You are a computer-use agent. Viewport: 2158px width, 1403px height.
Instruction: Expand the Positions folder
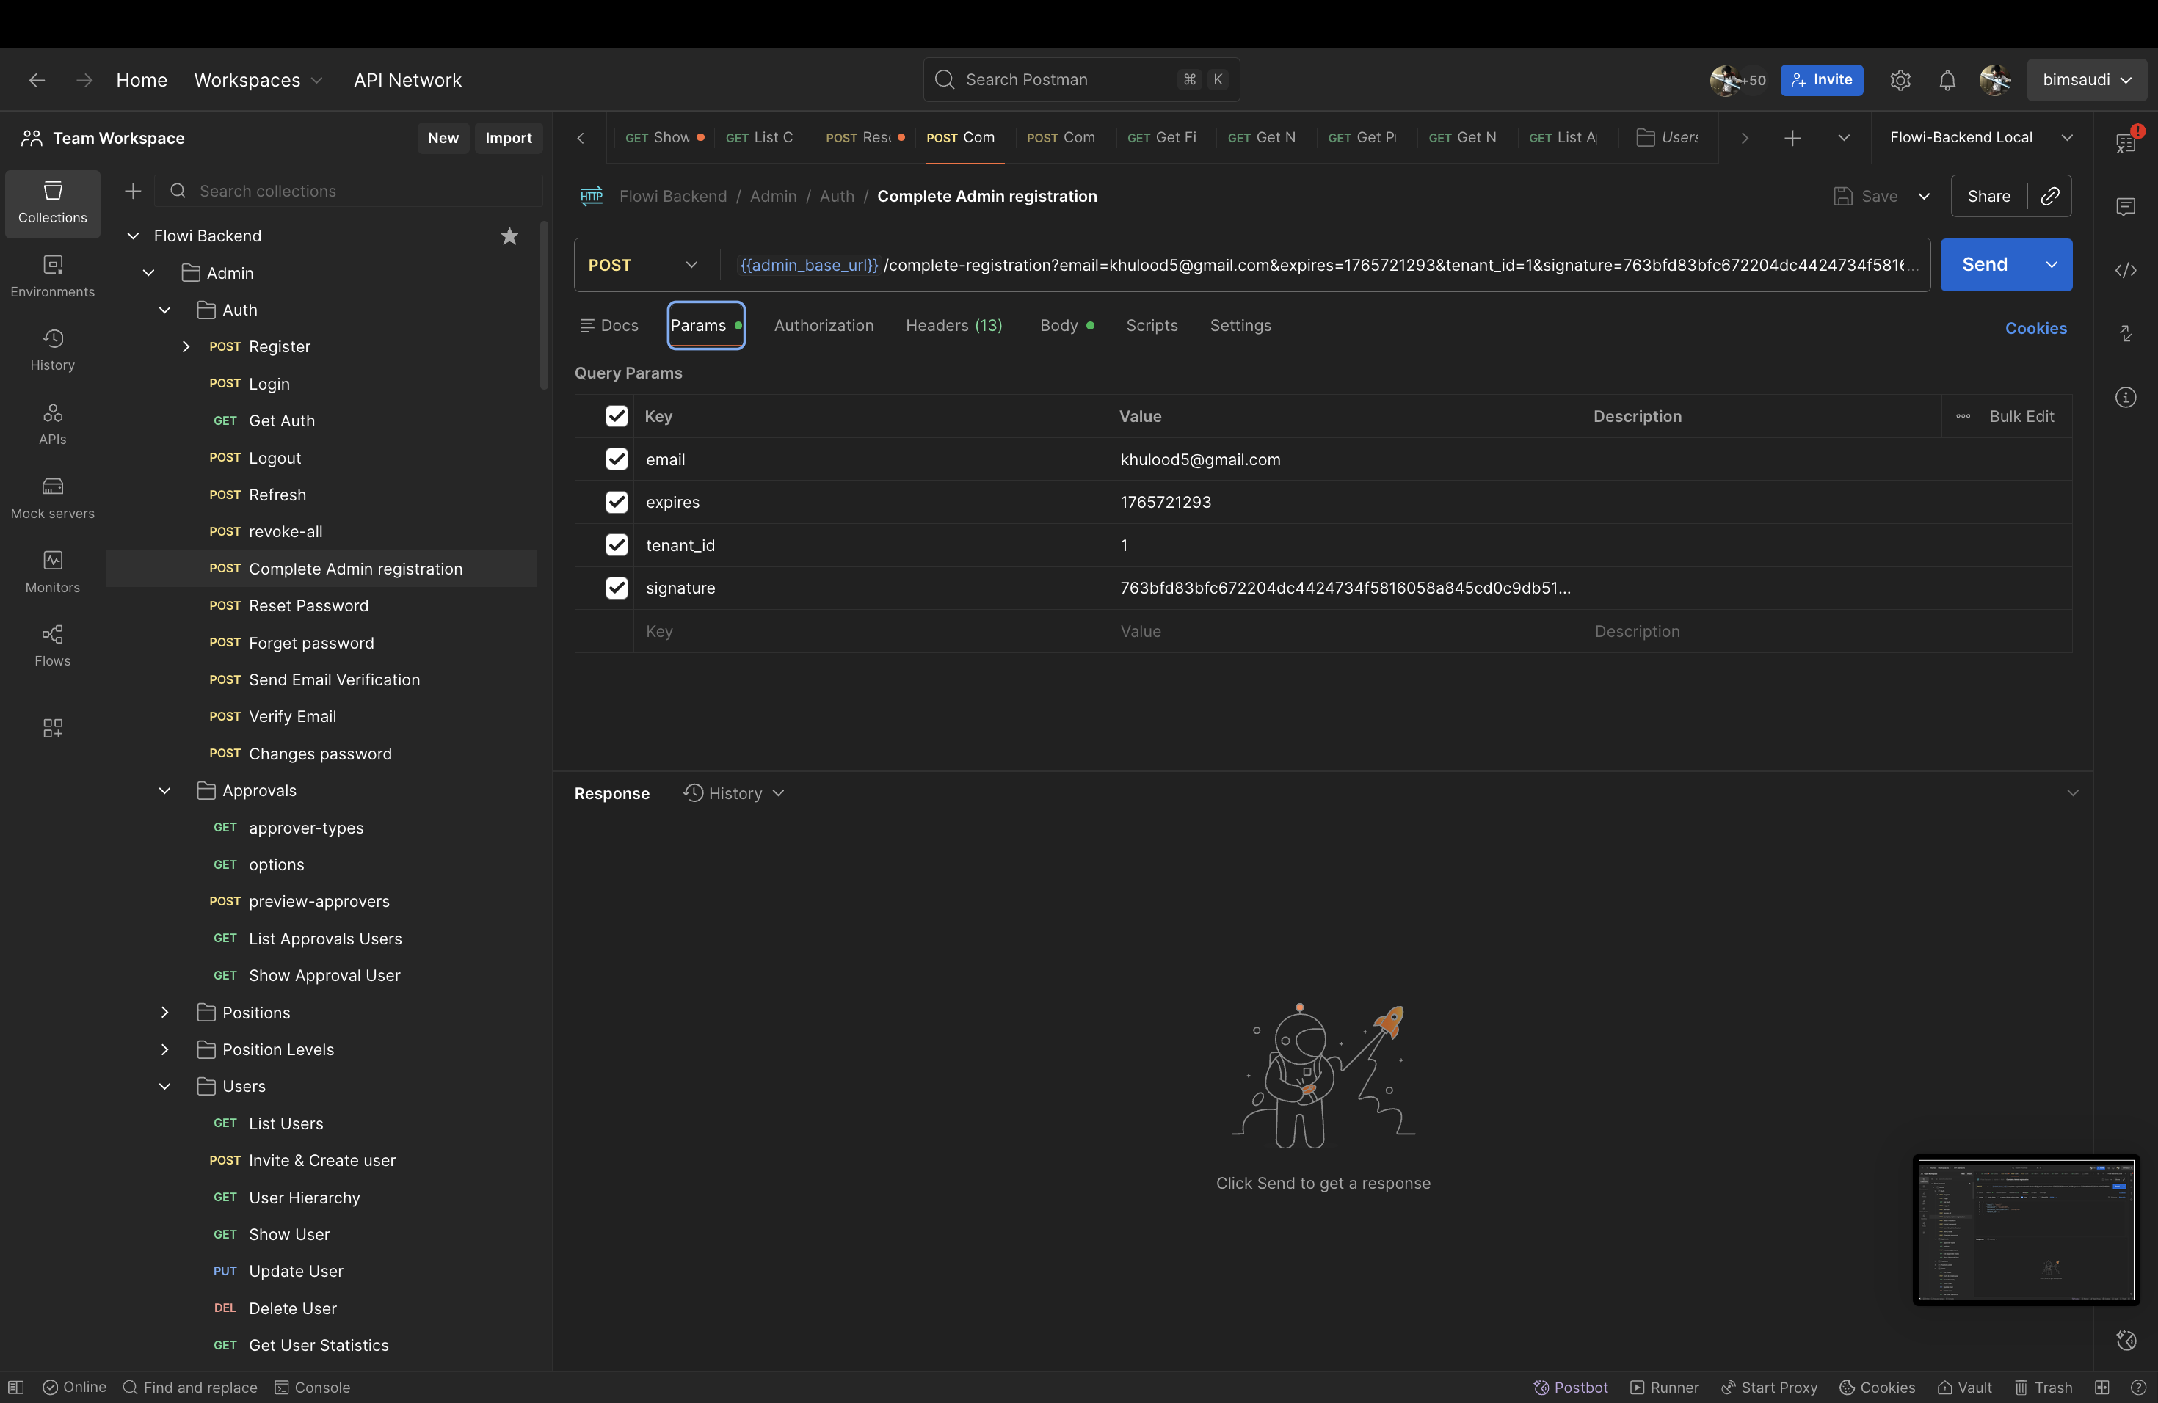click(x=165, y=1013)
